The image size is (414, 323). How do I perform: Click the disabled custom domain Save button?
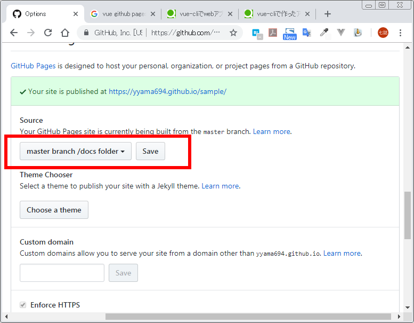tap(123, 273)
